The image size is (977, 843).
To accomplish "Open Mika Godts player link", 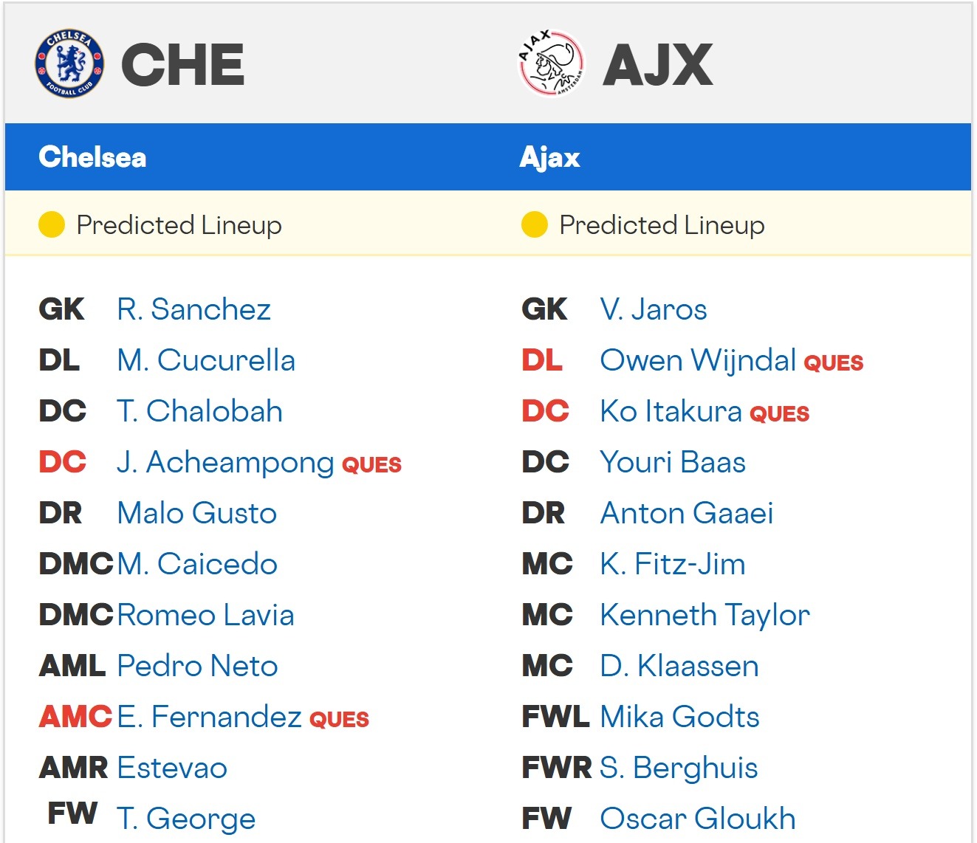I will point(679,717).
